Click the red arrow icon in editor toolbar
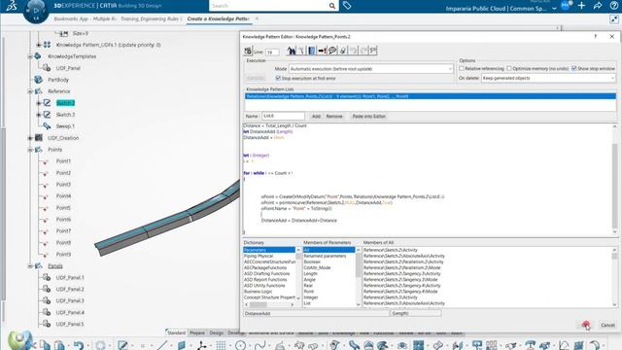 [x=322, y=51]
